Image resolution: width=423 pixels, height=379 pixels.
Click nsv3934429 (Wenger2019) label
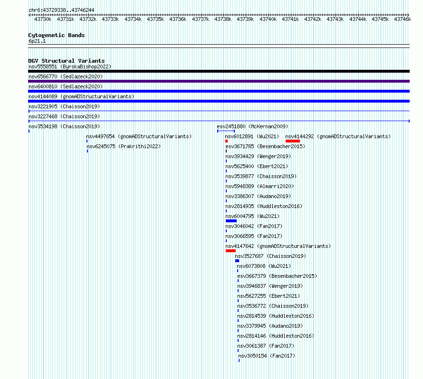(258, 156)
